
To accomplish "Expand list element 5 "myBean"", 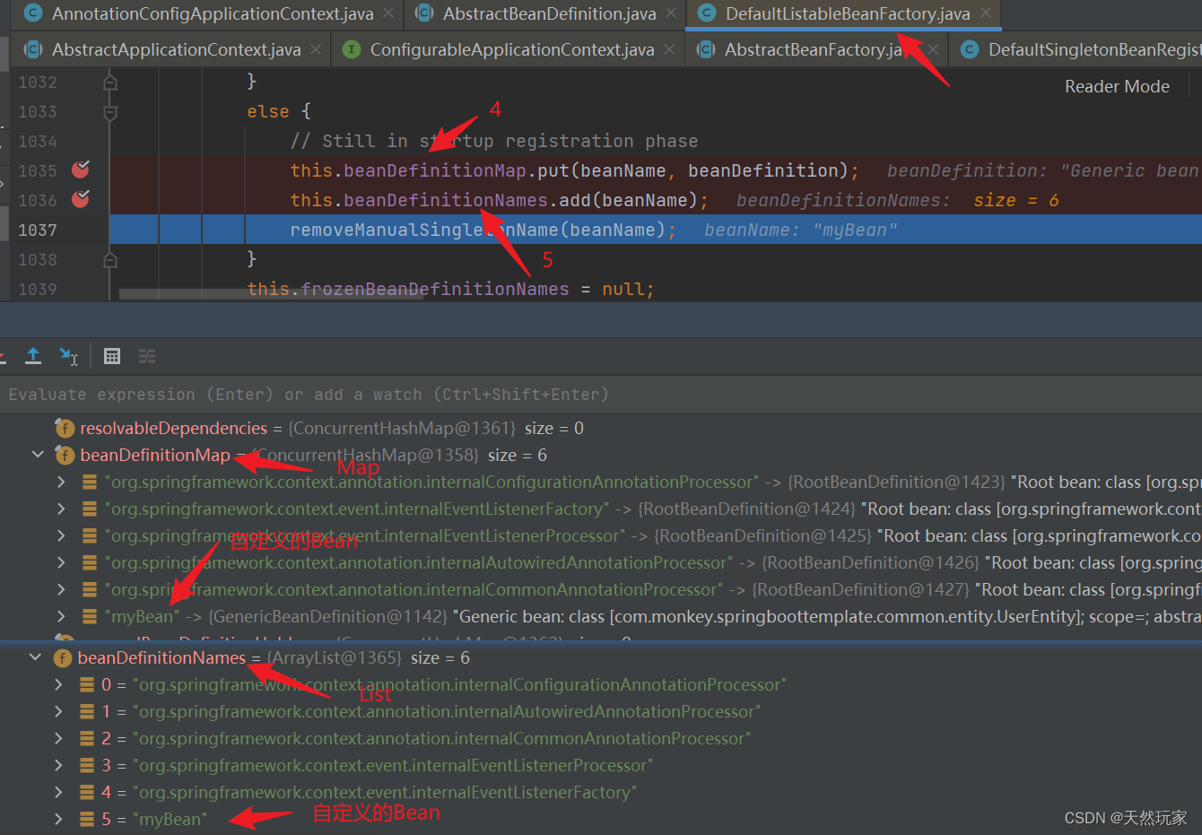I will coord(58,819).
